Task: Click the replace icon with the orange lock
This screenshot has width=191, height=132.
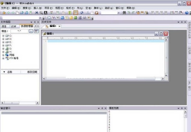Action: coord(138,13)
